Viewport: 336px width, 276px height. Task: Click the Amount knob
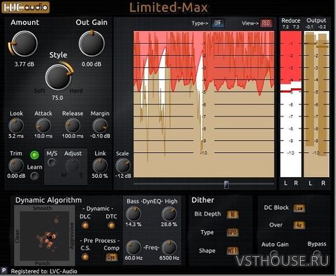(24, 44)
